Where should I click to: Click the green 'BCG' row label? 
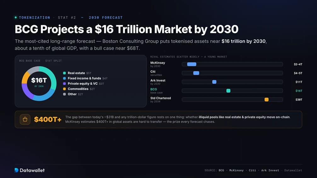coord(154,89)
